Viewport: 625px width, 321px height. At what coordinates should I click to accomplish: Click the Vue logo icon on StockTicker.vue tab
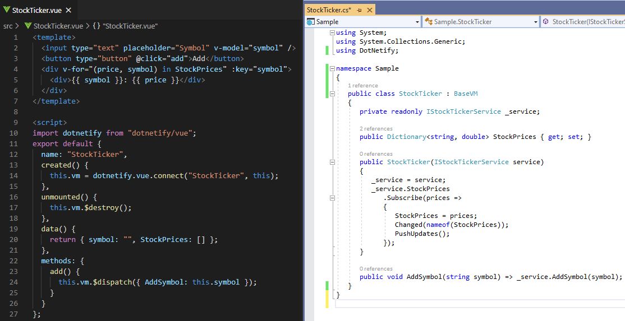coord(6,10)
